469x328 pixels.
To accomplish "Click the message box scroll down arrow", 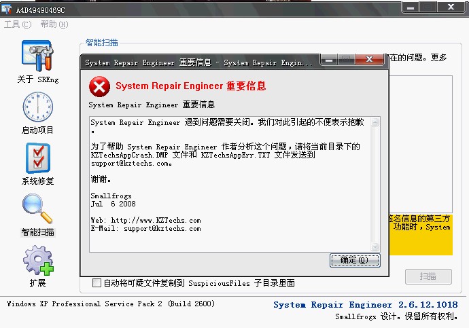I will tap(375, 247).
